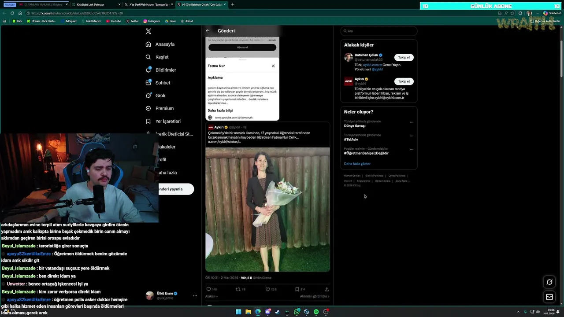Open the aykiri.com.tr link in bio

(372, 65)
